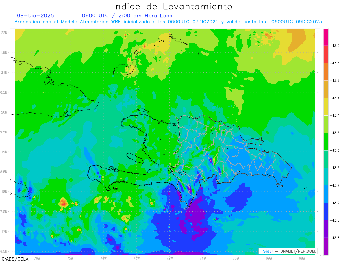
Task: Pick the light sky-blue legend swatch
Action: (x=326, y=194)
